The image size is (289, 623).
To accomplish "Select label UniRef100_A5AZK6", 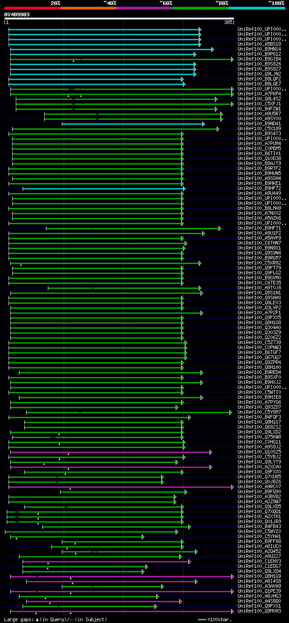I will coord(260,218).
